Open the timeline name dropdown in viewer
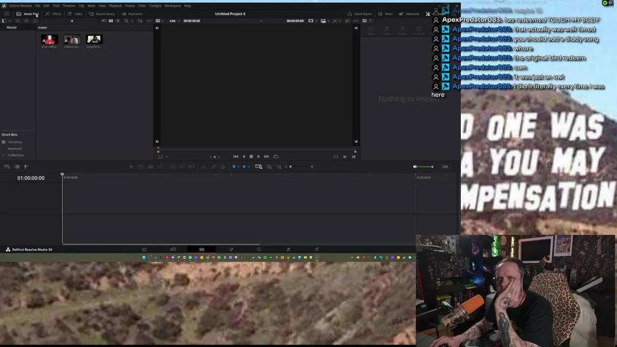The image size is (617, 347). [261, 21]
